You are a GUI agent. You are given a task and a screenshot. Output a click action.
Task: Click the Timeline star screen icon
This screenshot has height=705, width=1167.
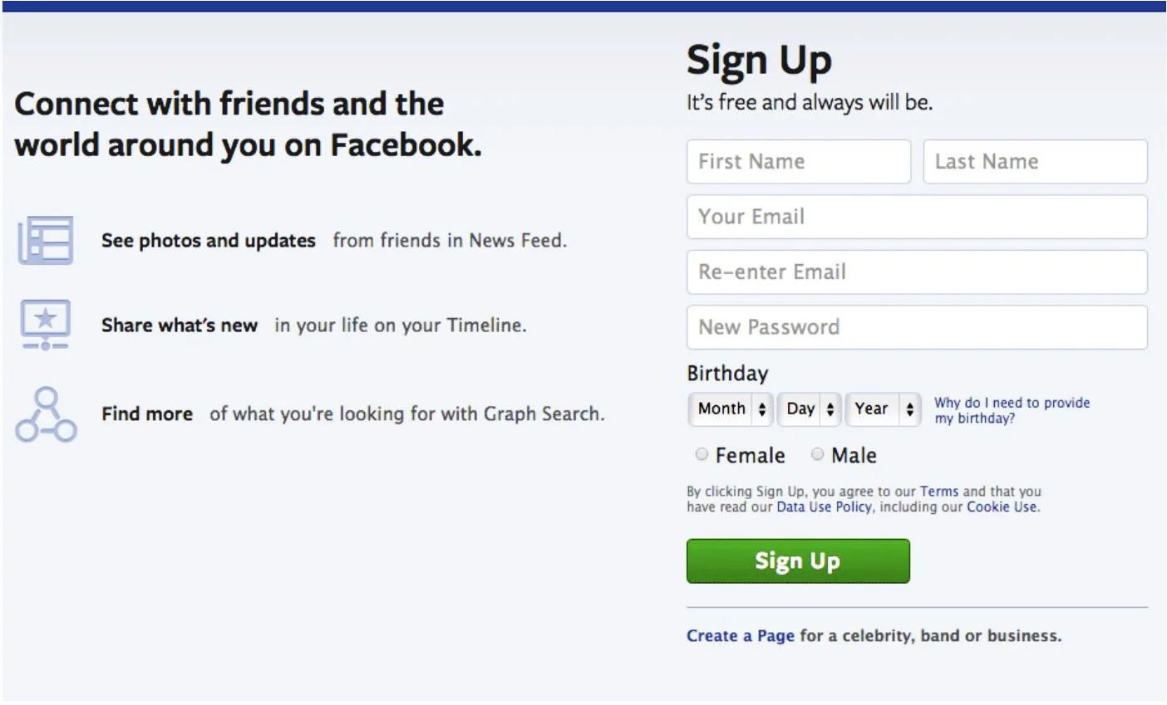click(46, 324)
